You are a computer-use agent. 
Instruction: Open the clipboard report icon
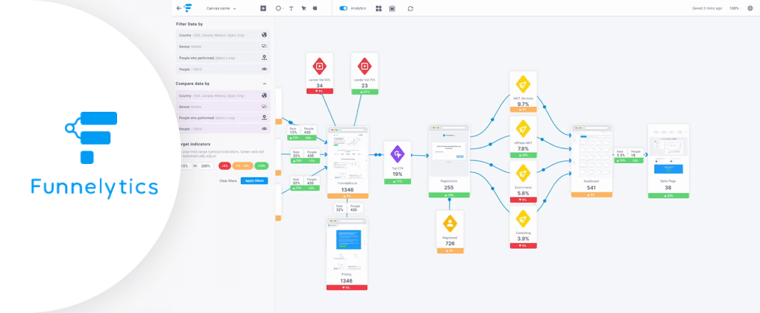click(392, 8)
